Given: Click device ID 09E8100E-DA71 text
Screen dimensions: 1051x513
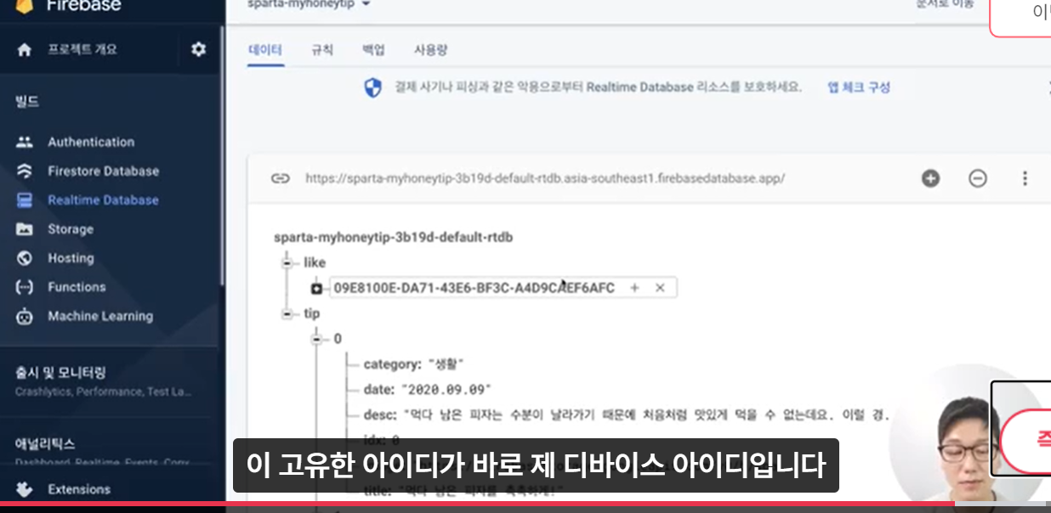Looking at the screenshot, I should (474, 288).
